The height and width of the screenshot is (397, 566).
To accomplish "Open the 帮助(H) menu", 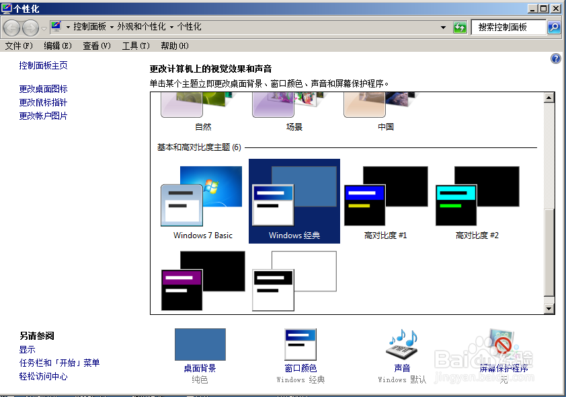I will pyautogui.click(x=175, y=46).
